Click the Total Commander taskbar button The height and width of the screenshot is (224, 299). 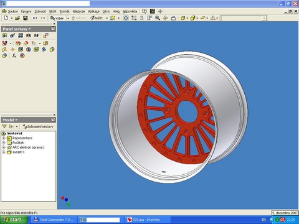tap(54, 220)
